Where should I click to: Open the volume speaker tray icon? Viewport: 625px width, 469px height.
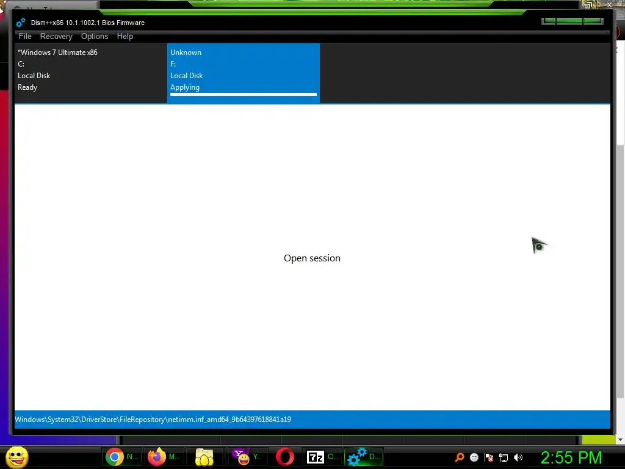[x=518, y=457]
